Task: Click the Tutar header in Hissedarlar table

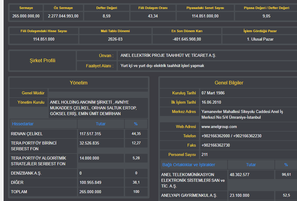Action: (x=101, y=124)
